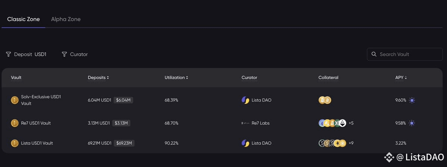Viewport: 447px width, 167px height.
Task: Switch to the Alpha Zone tab
Action: pos(66,19)
